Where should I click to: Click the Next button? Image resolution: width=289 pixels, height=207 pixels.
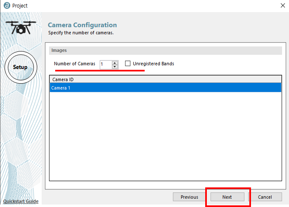(x=227, y=197)
